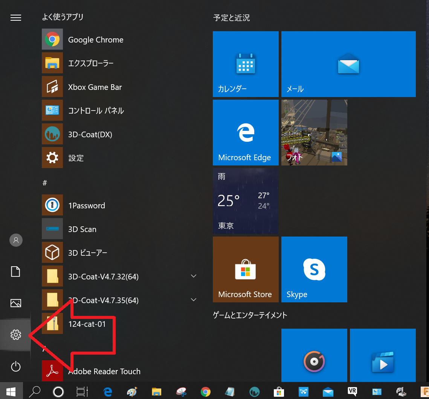The width and height of the screenshot is (429, 399).
Task: Open Cortana circle on taskbar
Action: pos(58,392)
